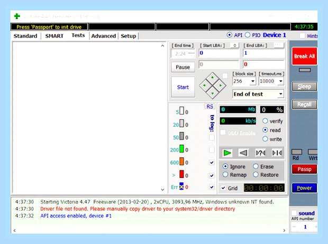Switch to the Tests tab
The image size is (328, 244).
click(78, 35)
